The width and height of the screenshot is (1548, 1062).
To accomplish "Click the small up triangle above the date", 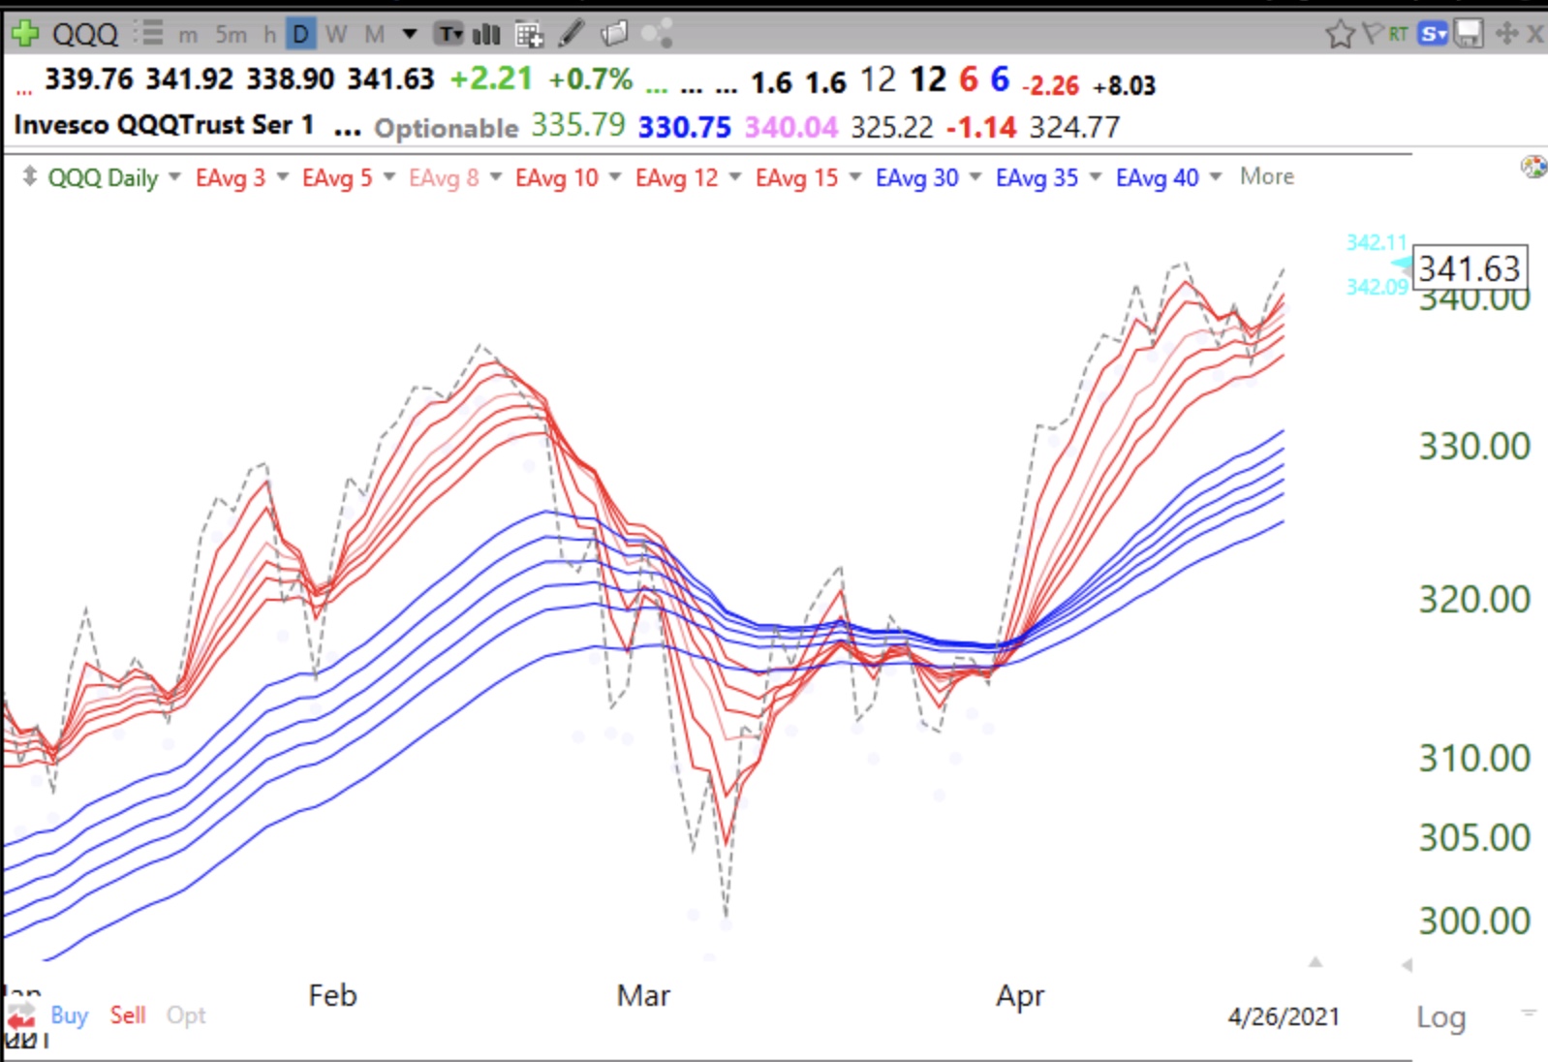I will (x=1315, y=962).
